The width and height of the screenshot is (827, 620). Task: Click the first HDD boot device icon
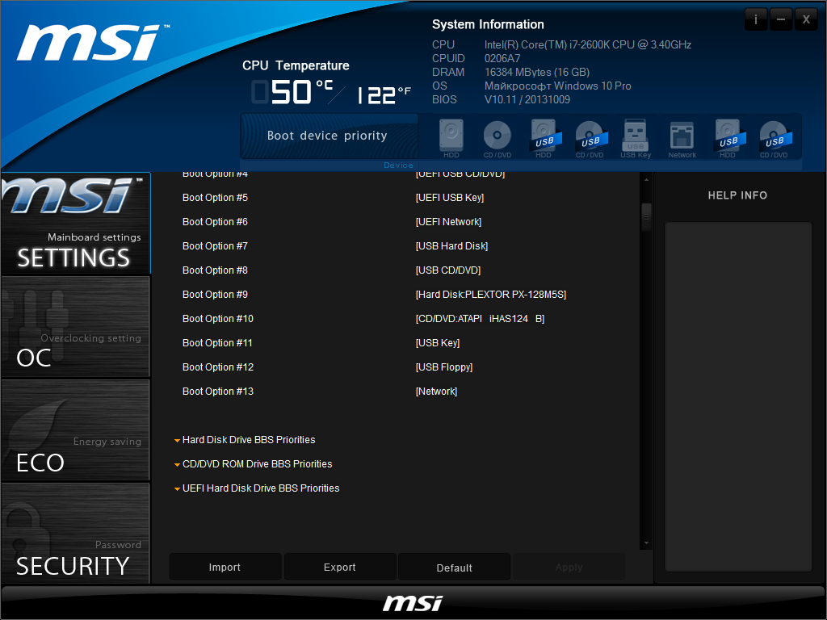click(451, 138)
